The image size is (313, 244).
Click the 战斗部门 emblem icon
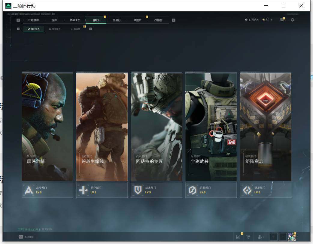[29, 190]
